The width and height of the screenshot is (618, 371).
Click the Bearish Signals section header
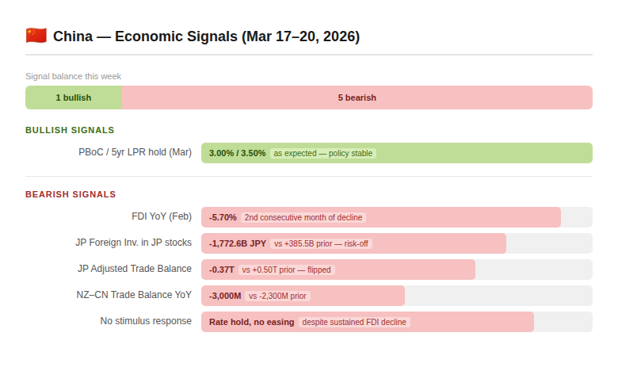[71, 194]
